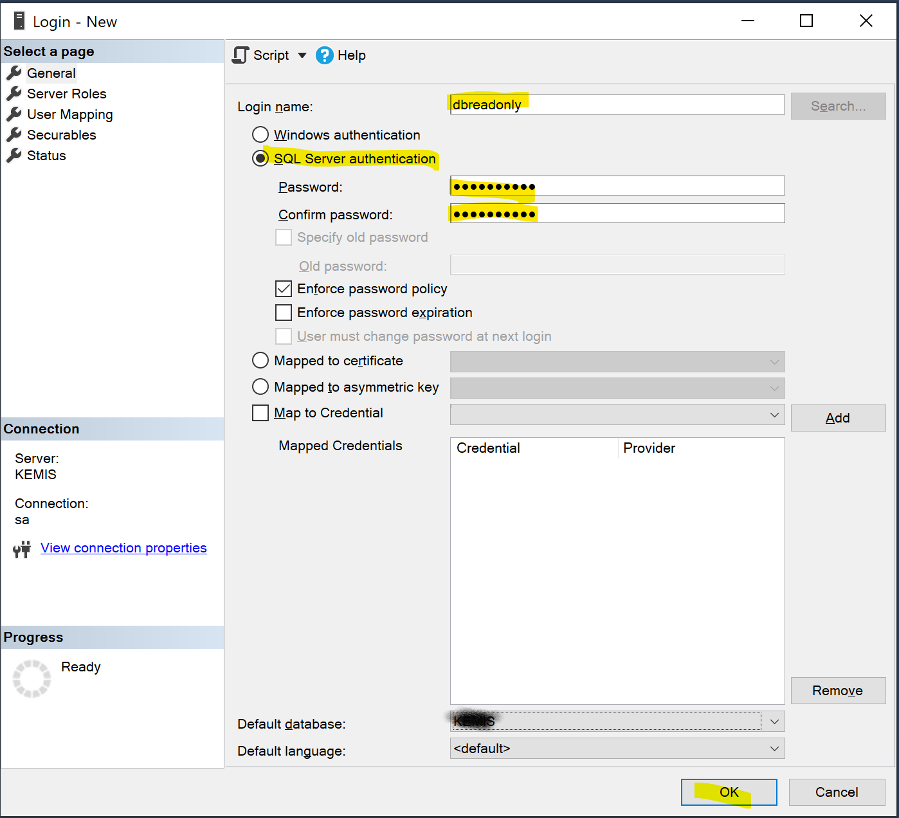Click the wrench icon beside User Mapping
Screen dimensions: 899x818
pyautogui.click(x=14, y=114)
